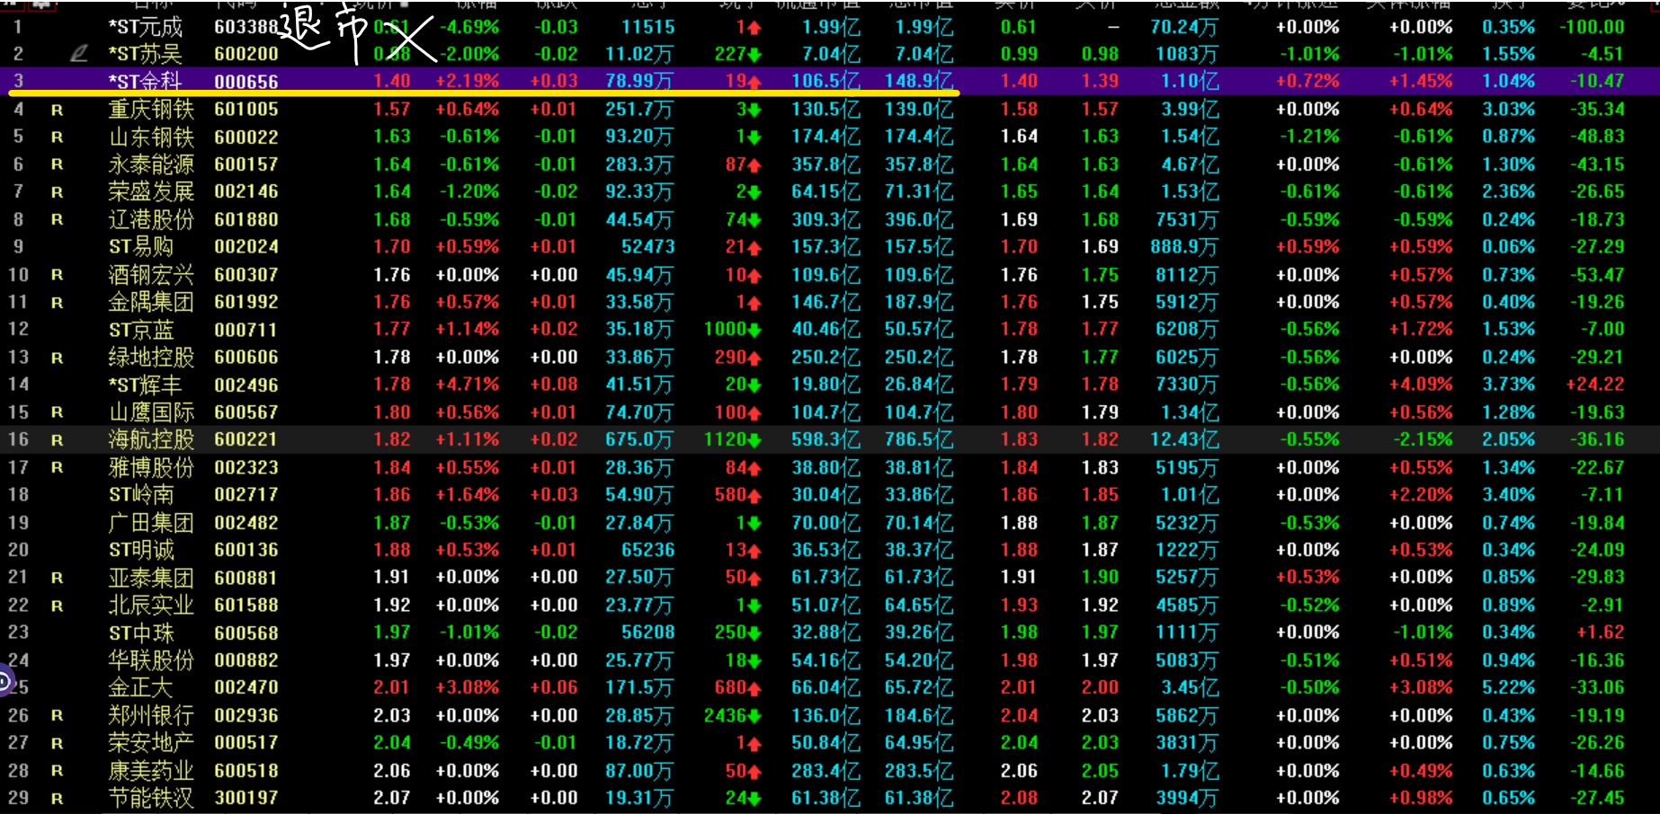Select stock name 重庆钢铁
This screenshot has width=1660, height=814.
151,110
